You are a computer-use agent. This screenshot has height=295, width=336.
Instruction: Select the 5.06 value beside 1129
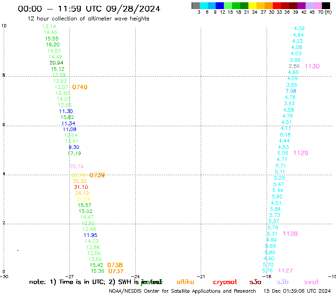[283, 153]
